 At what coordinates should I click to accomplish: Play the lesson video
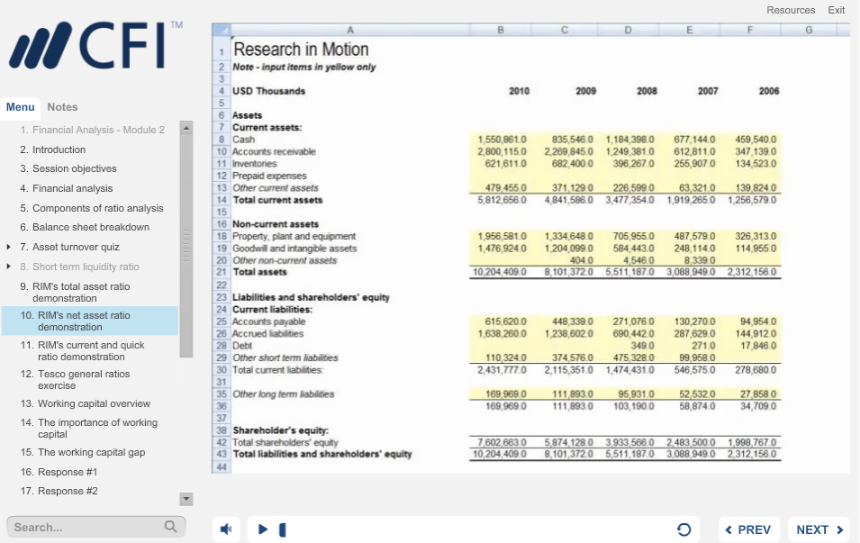263,529
